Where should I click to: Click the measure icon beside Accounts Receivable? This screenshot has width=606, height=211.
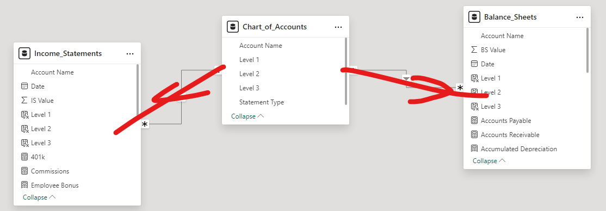(x=474, y=135)
